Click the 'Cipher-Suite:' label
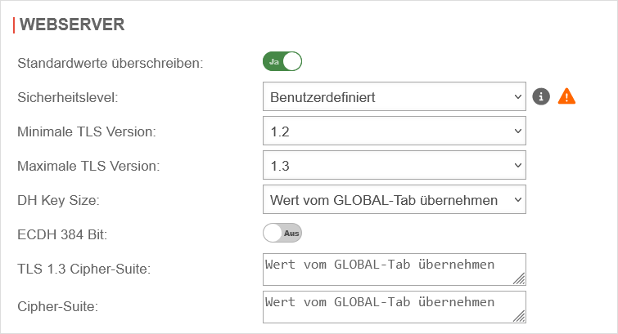Image resolution: width=618 pixels, height=334 pixels. (x=58, y=306)
